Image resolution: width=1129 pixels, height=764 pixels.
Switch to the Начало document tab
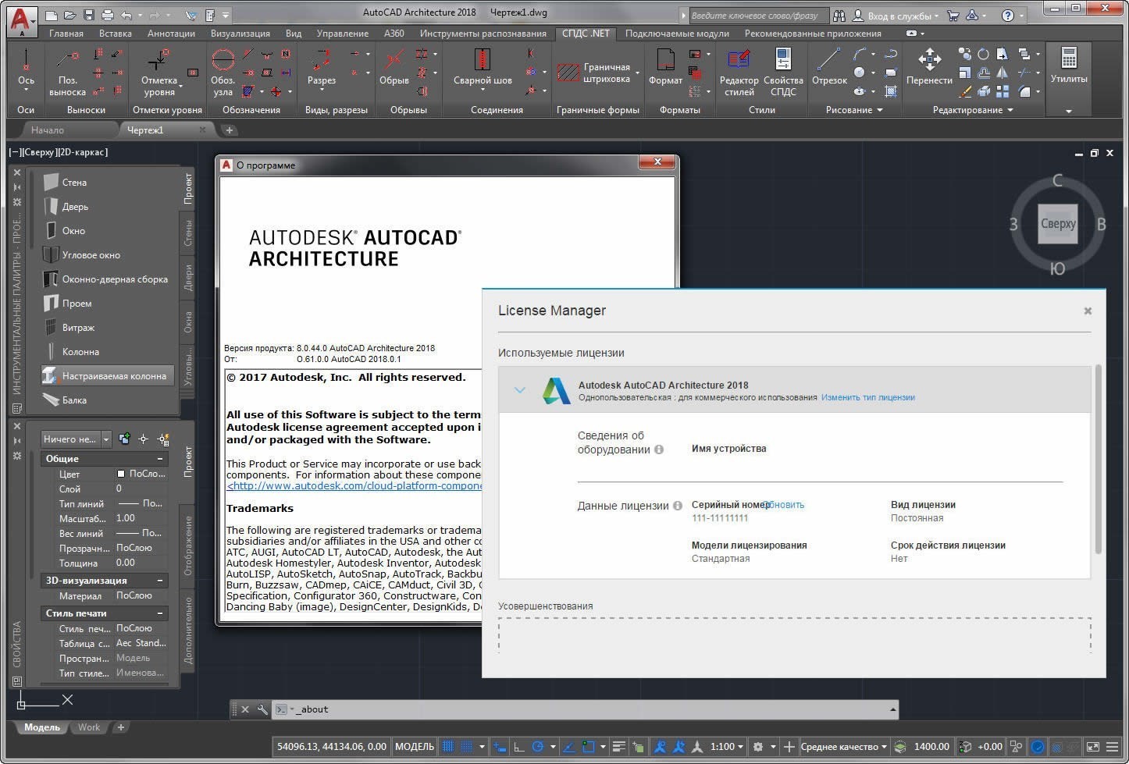pyautogui.click(x=48, y=130)
